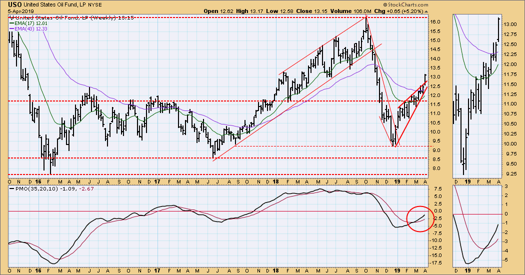Click the -17.5 label on PMO axis

point(436,262)
